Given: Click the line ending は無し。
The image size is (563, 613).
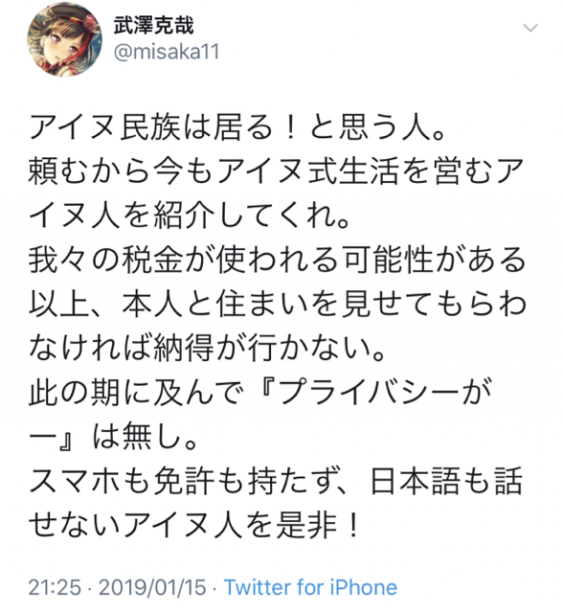Looking at the screenshot, I should [113, 436].
